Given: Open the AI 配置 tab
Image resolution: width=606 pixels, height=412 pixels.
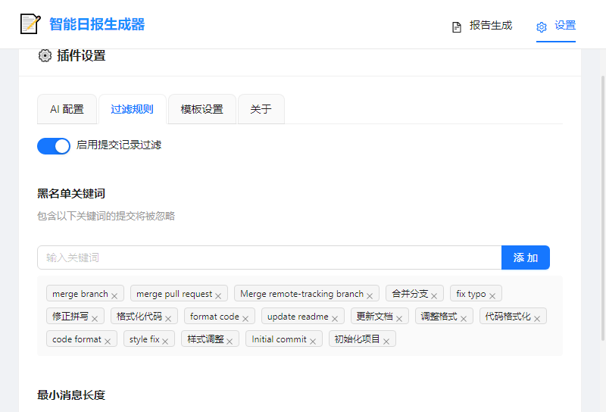Looking at the screenshot, I should point(67,109).
